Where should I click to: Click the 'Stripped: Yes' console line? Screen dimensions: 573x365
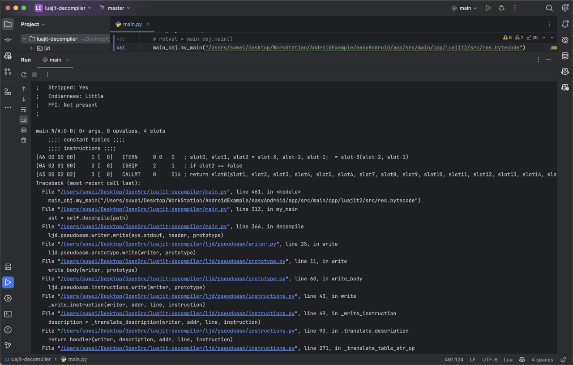pos(62,88)
